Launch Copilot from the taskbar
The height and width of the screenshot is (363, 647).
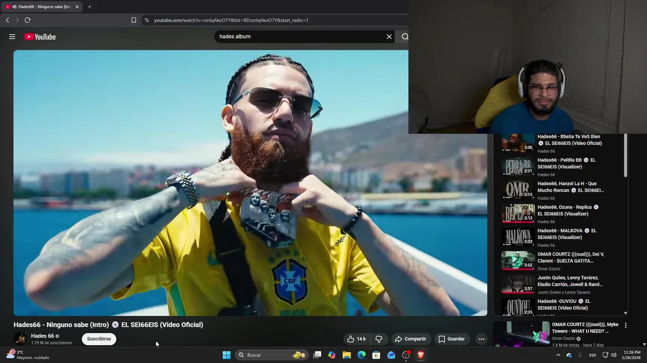click(332, 355)
